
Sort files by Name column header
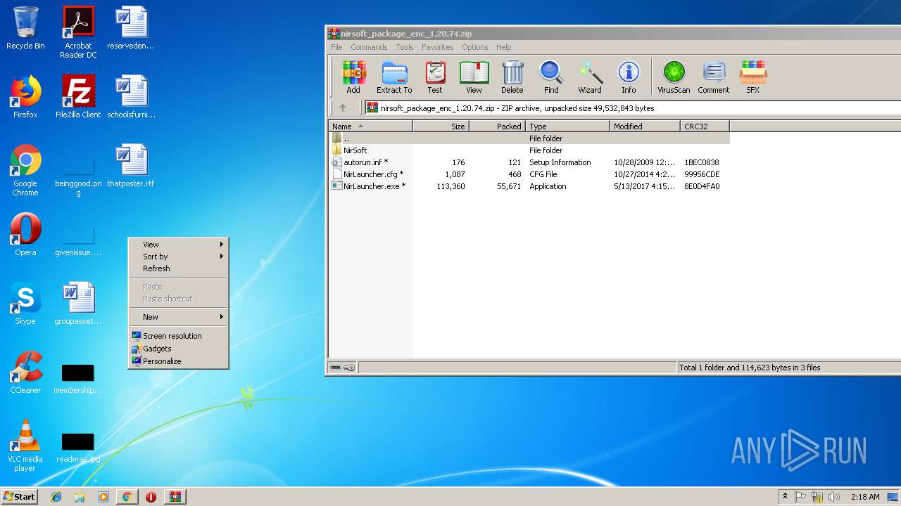click(x=370, y=126)
